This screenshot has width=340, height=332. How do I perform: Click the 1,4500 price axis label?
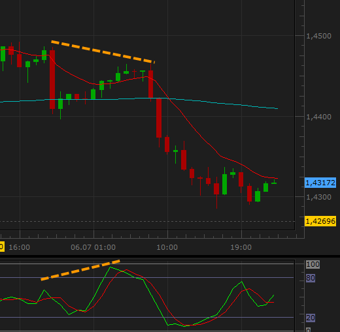pos(318,36)
